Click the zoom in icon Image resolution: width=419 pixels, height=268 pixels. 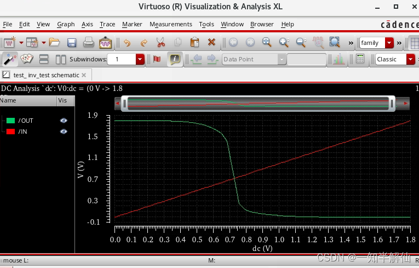coord(284,42)
